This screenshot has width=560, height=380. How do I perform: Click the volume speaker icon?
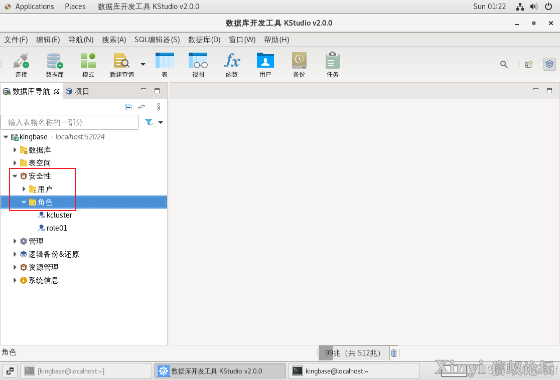[534, 7]
